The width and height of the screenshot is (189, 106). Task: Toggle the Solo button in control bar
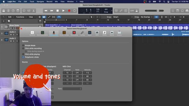[x=126, y=11]
